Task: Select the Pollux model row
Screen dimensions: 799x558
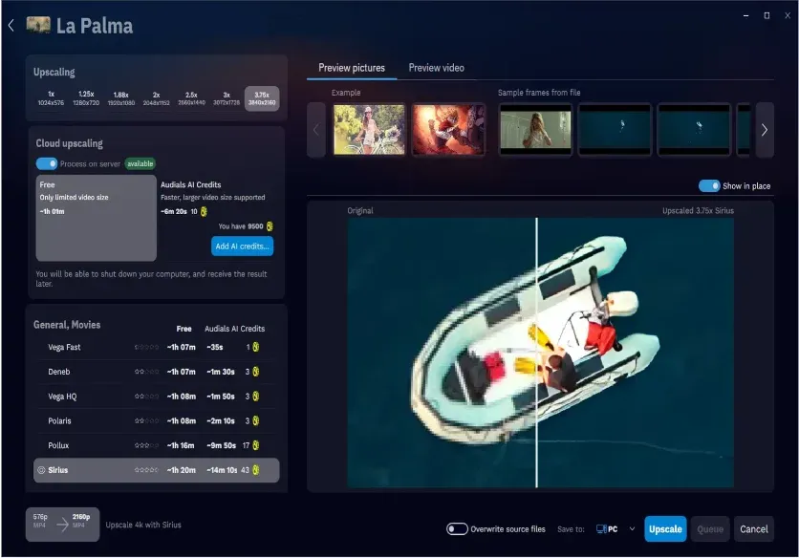Action: click(x=157, y=445)
